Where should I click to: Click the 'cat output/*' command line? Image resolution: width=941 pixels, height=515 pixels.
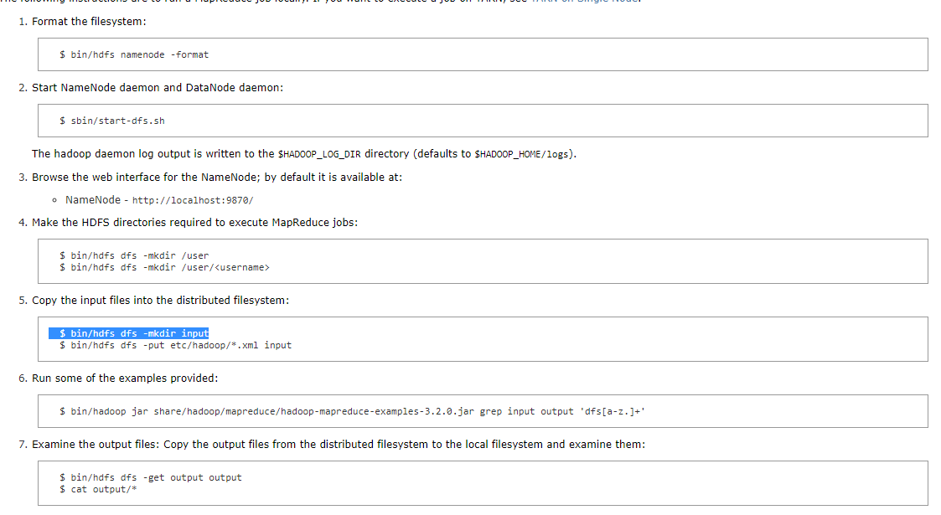coord(98,489)
